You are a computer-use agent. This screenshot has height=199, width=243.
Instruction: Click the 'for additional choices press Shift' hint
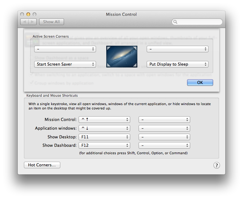[x=133, y=153]
